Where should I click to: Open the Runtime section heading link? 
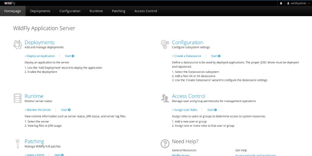tap(34, 96)
